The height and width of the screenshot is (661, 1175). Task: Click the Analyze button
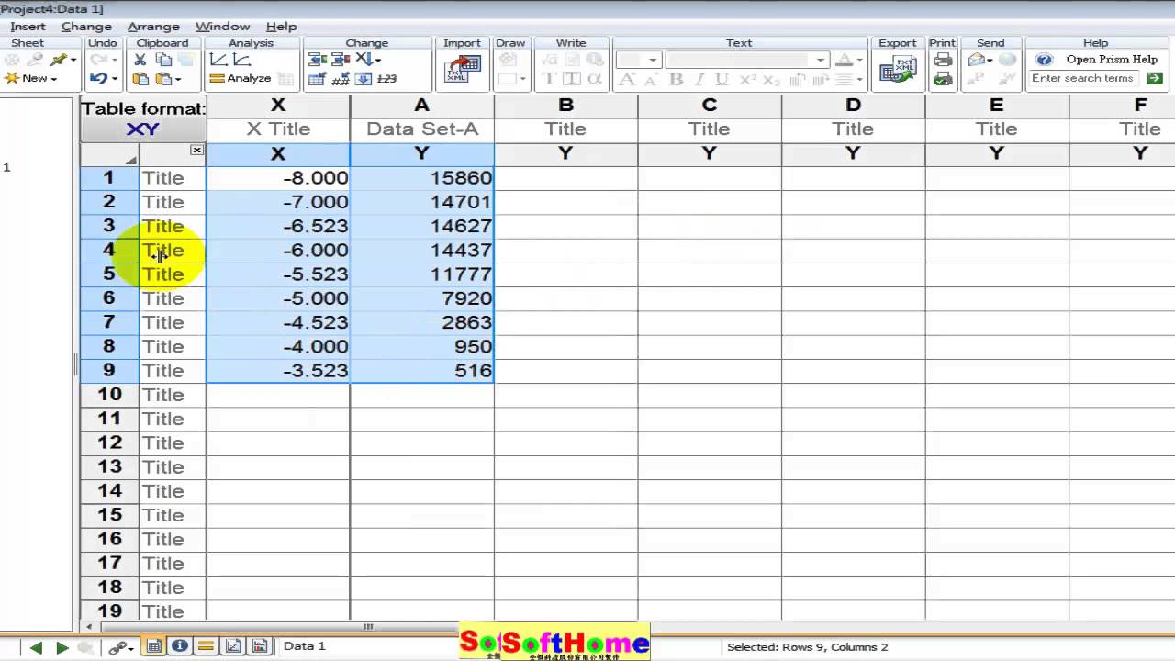[x=241, y=79]
